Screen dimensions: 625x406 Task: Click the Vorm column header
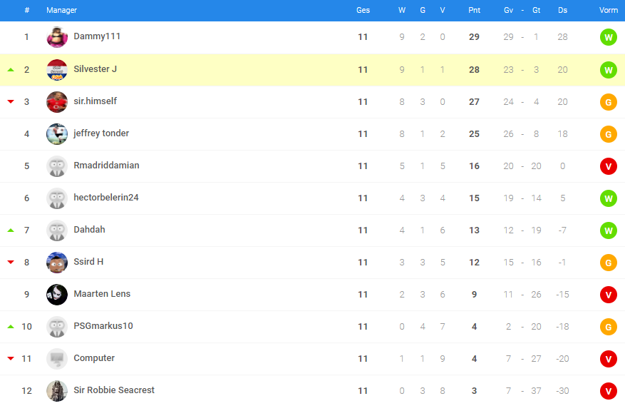click(608, 10)
